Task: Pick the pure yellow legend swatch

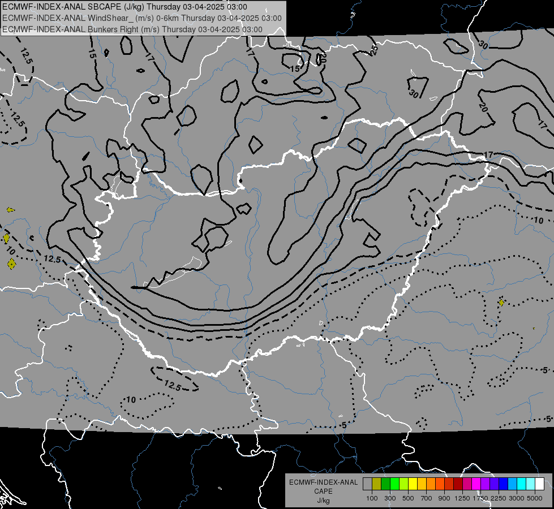Action: pyautogui.click(x=413, y=484)
